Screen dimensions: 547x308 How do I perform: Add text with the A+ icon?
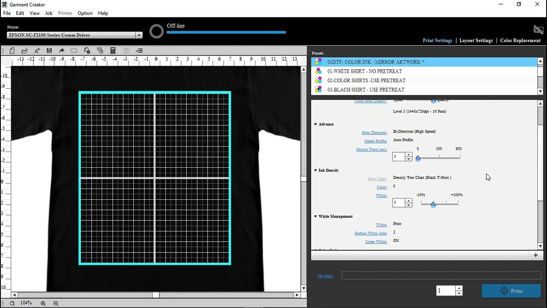tap(37, 50)
